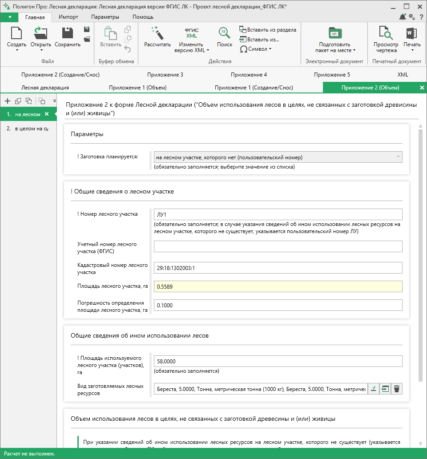Switch to Приложение 2 (Создание/Снос) tab
Screen dimensions: 427x459
pyautogui.click(x=60, y=75)
